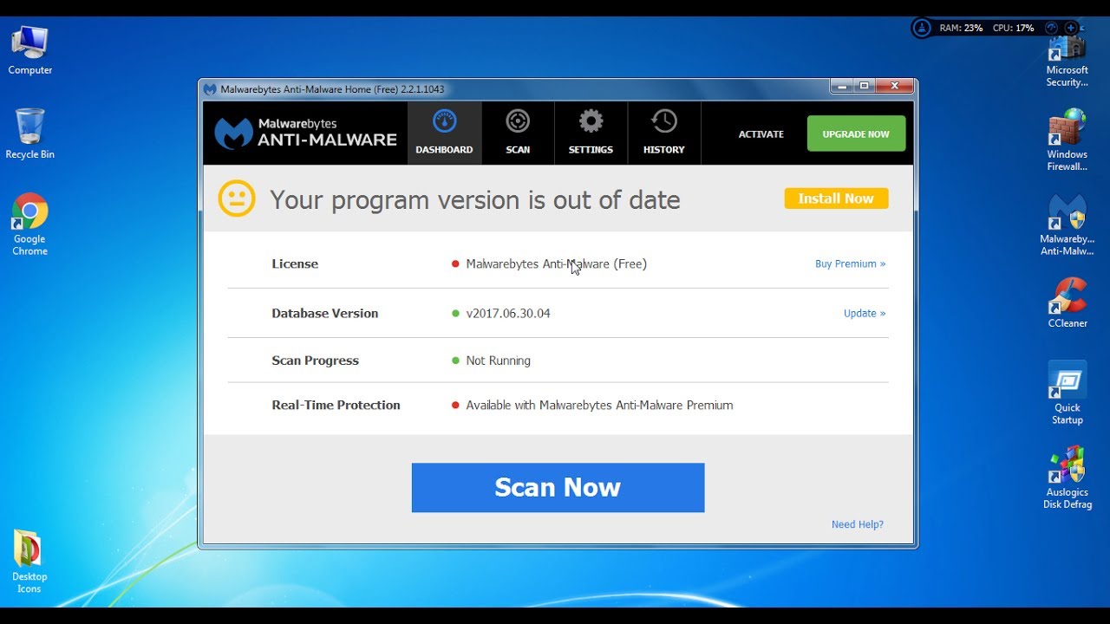Screen dimensions: 1110x624
Task: Open the History tab
Action: pos(664,133)
